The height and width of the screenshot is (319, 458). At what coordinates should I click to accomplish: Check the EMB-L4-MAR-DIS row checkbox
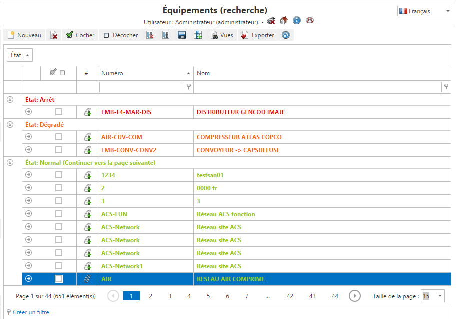[59, 112]
